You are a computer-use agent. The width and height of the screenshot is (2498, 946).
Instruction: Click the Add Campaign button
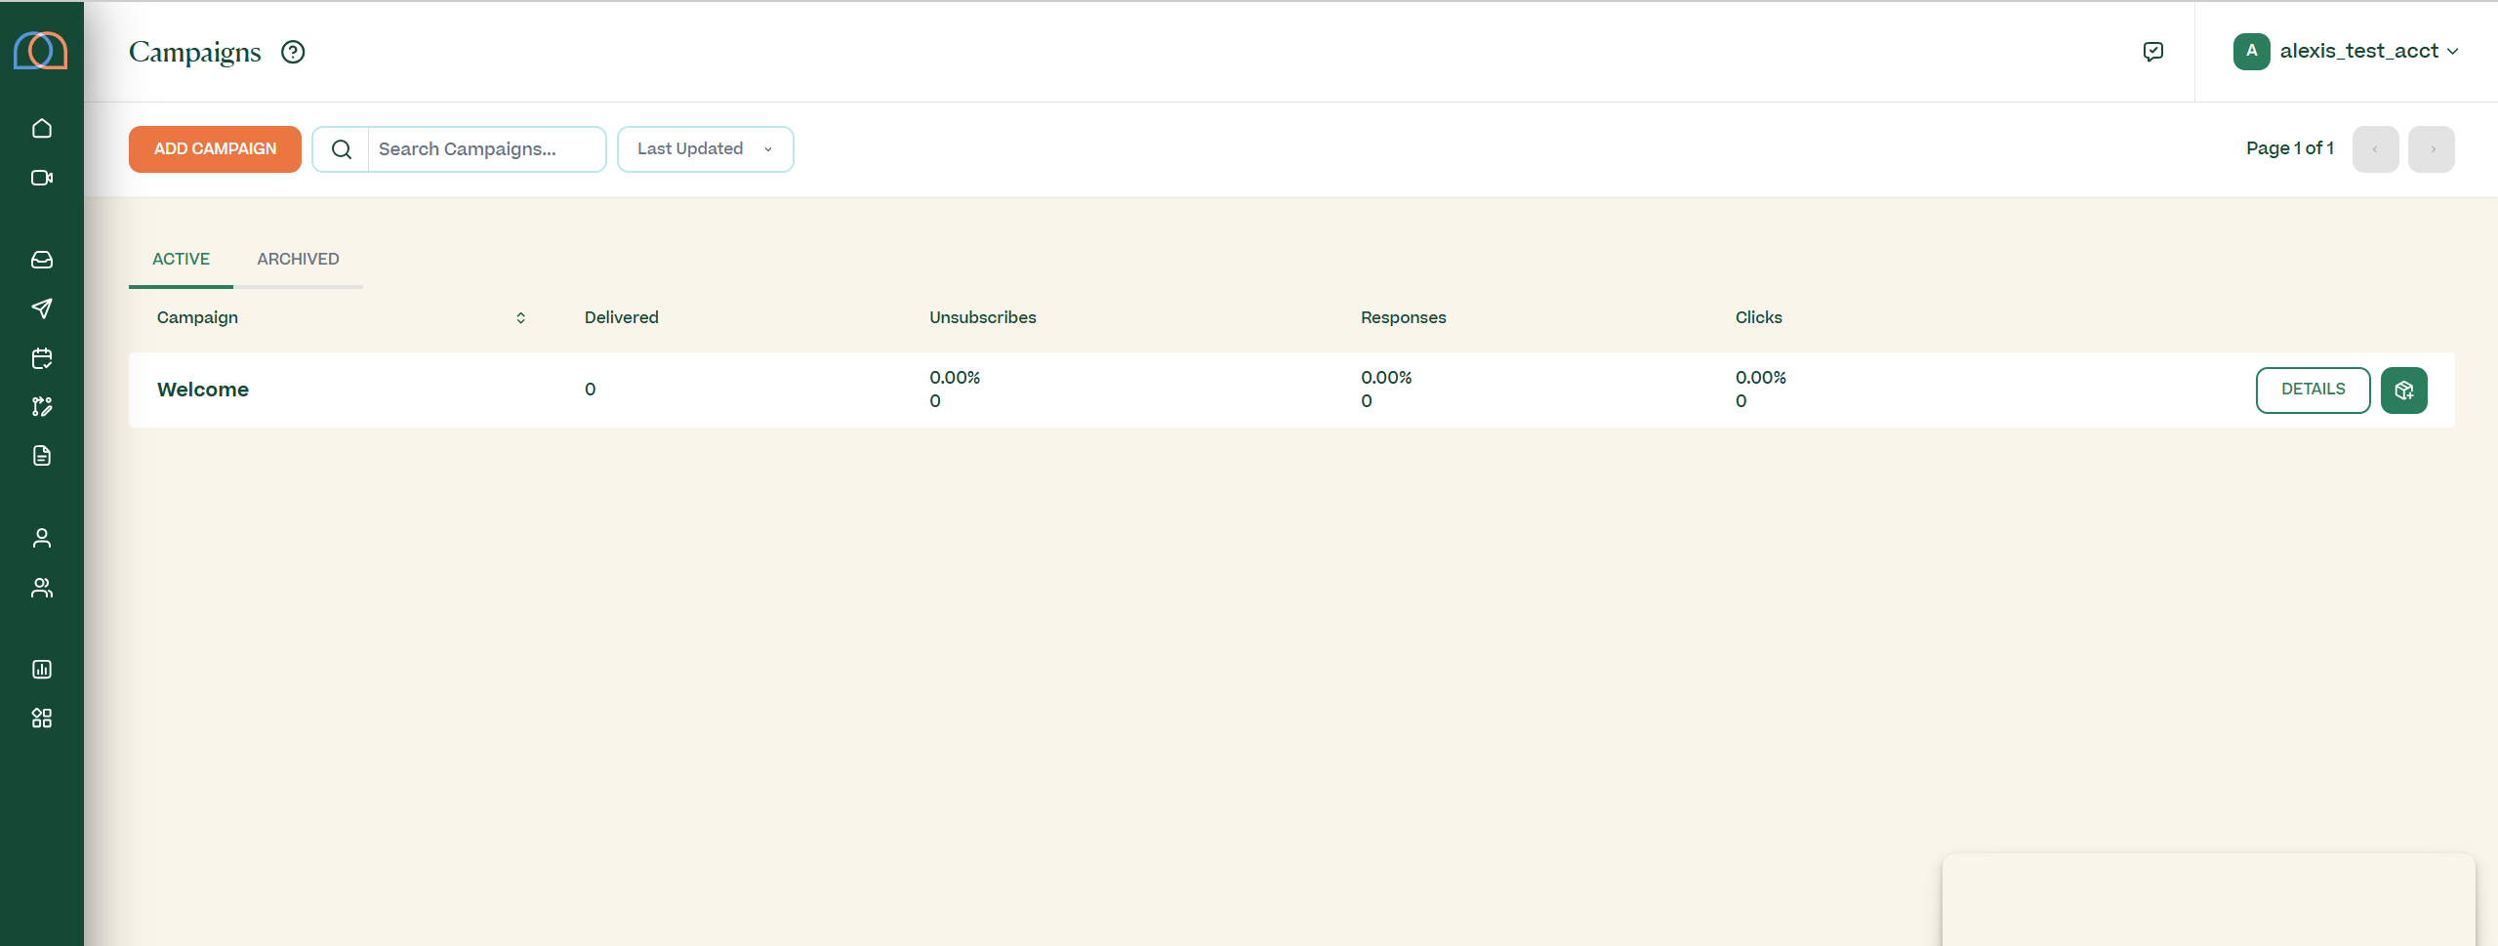coord(215,149)
